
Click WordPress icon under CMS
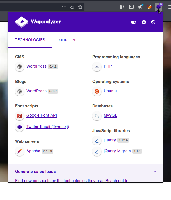(20, 66)
